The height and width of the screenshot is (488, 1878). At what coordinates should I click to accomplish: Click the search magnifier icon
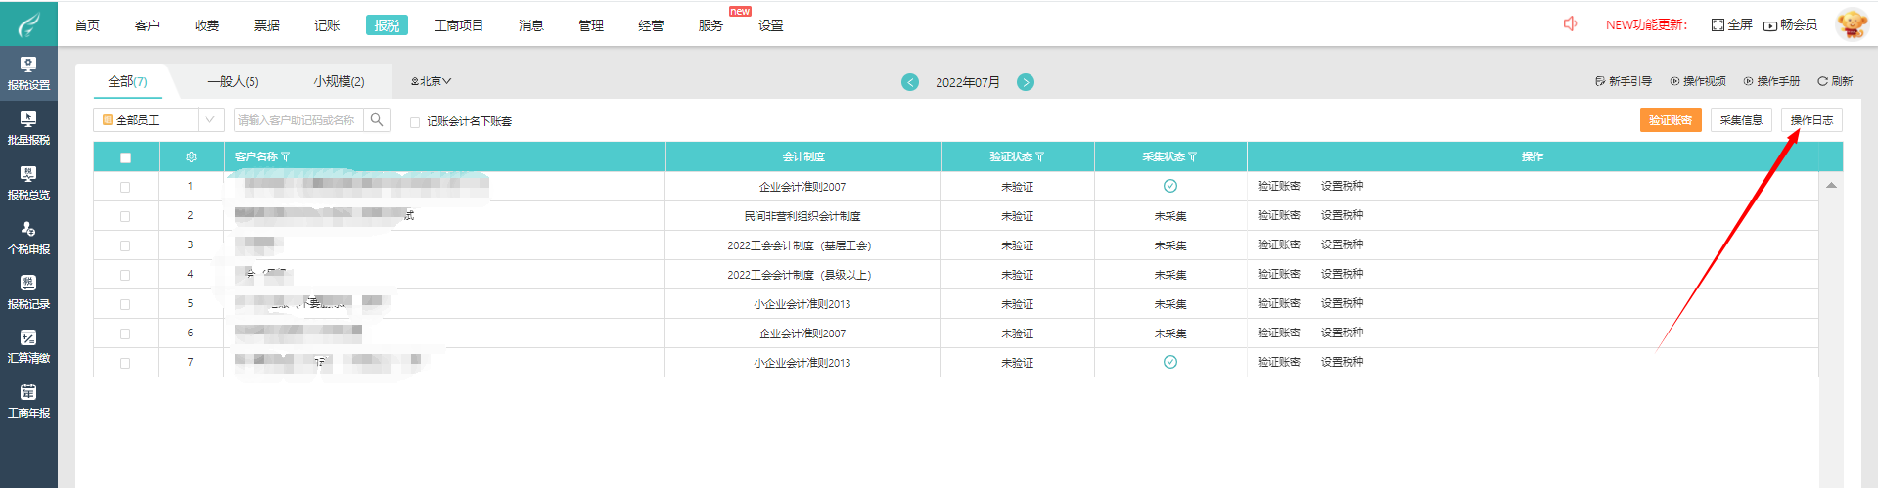click(377, 120)
